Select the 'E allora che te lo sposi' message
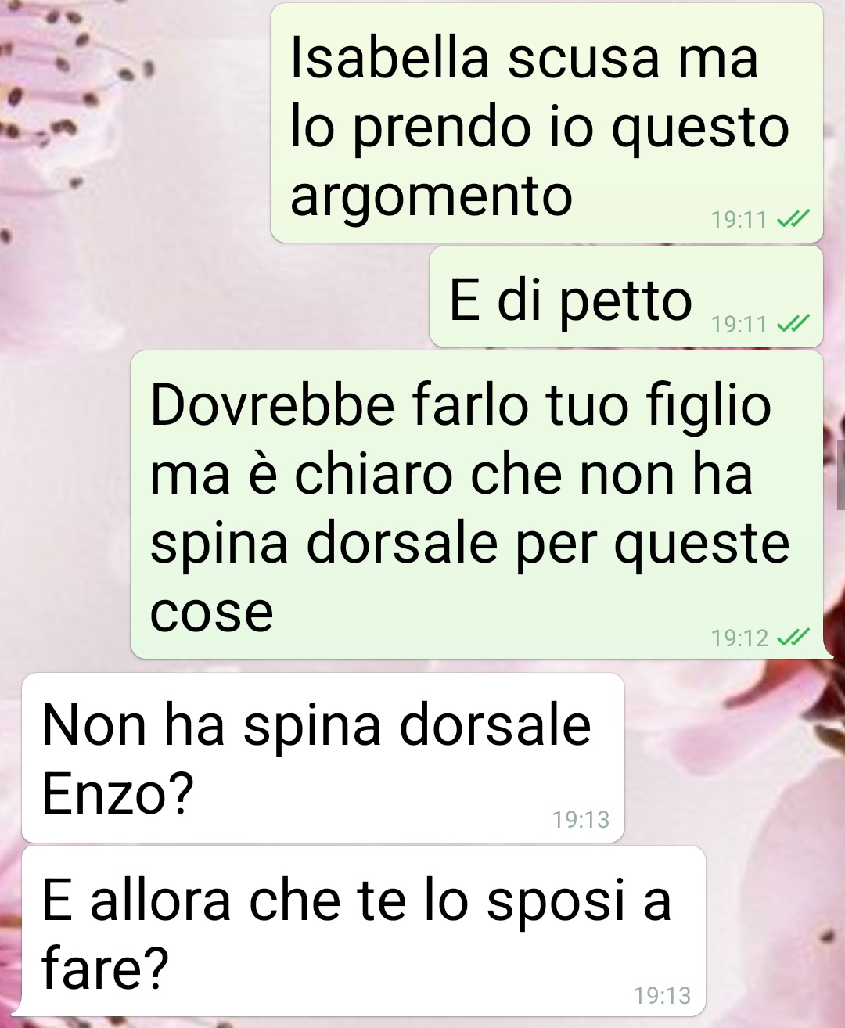The width and height of the screenshot is (845, 1028). click(x=364, y=931)
